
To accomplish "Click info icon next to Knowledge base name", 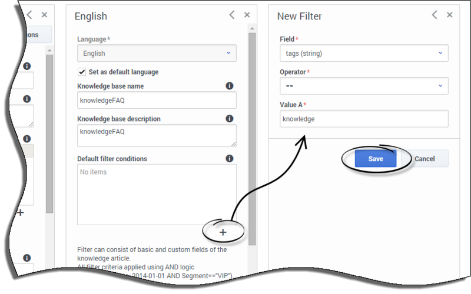I will point(230,86).
